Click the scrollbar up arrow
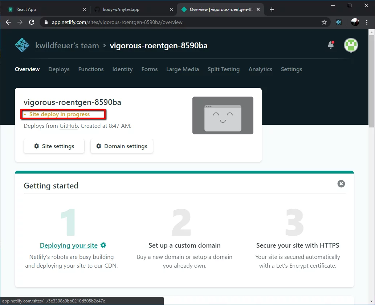Viewport: 375px width, 305px height. [371, 32]
